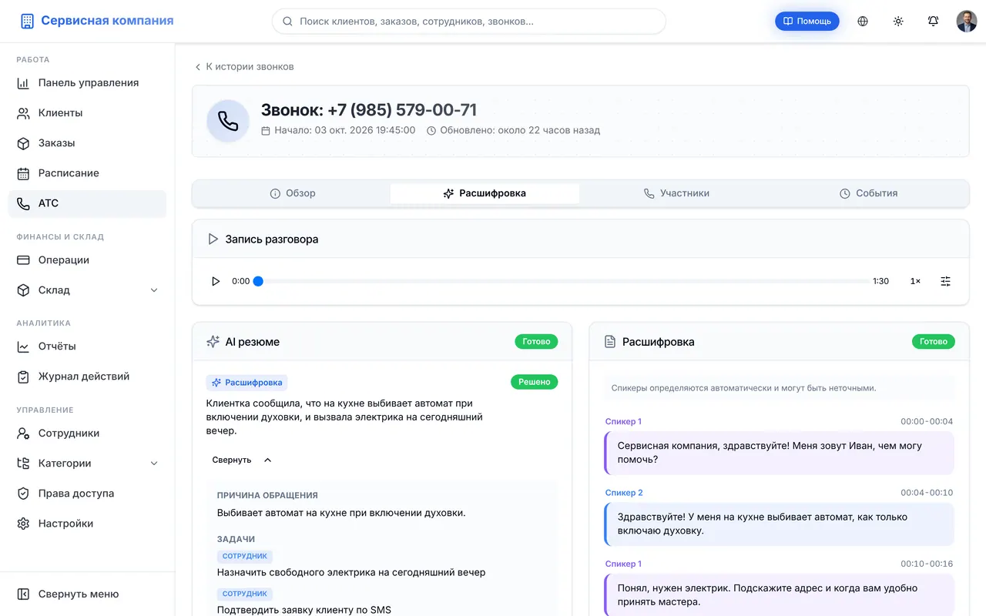This screenshot has height=616, width=986.
Task: Play the call recording
Action: click(216, 281)
